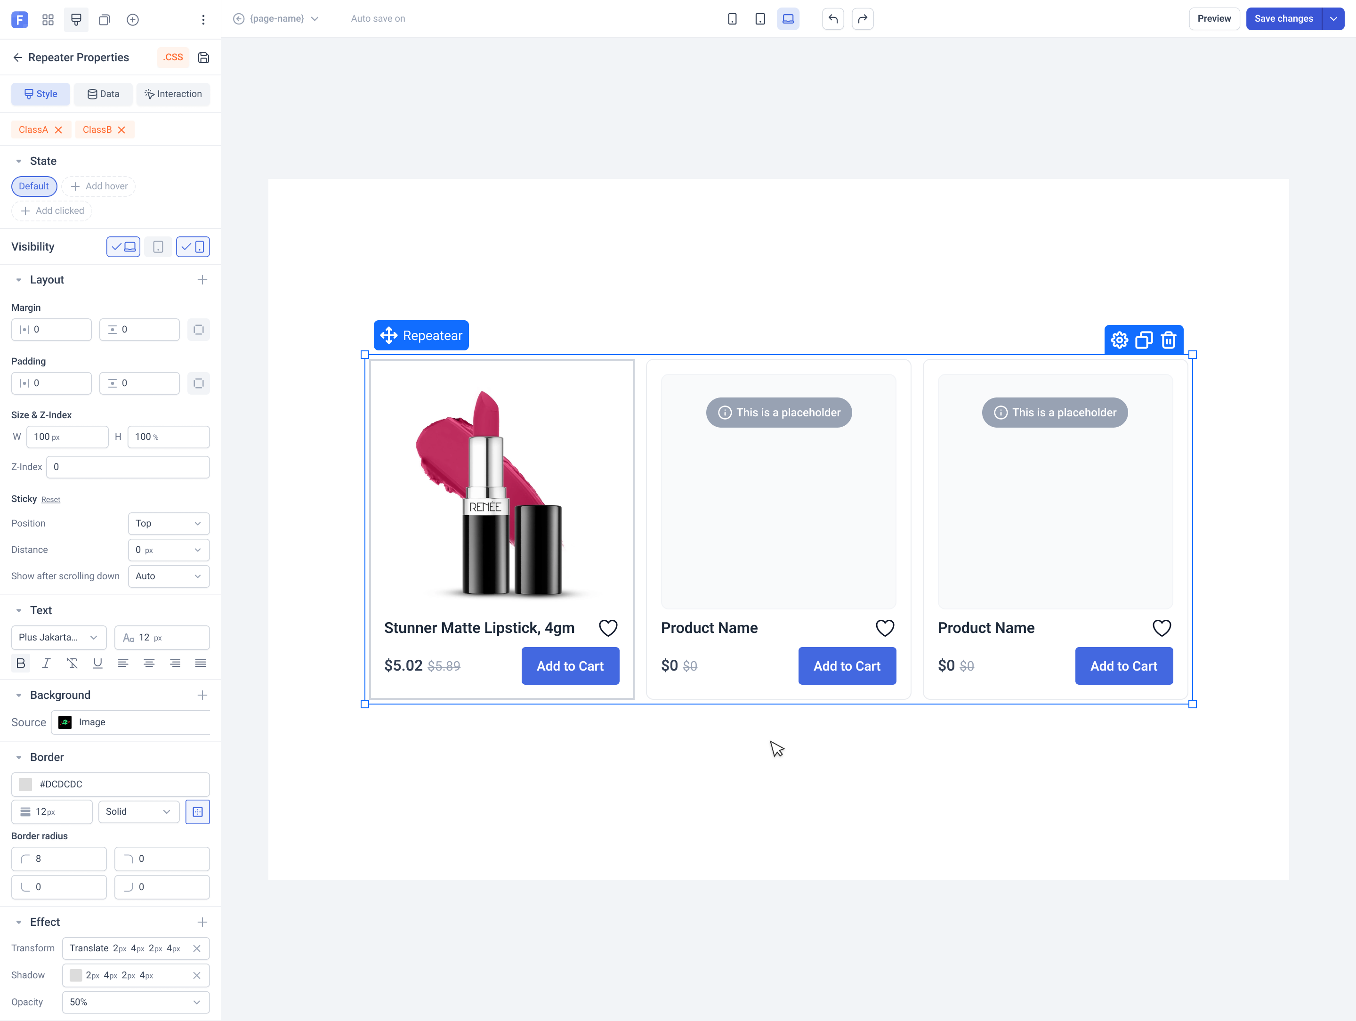The height and width of the screenshot is (1021, 1356).
Task: Apply bold text formatting
Action: 21,663
